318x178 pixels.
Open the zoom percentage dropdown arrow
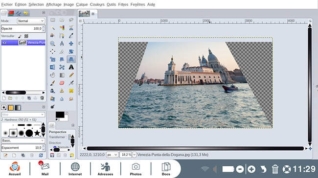134,155
